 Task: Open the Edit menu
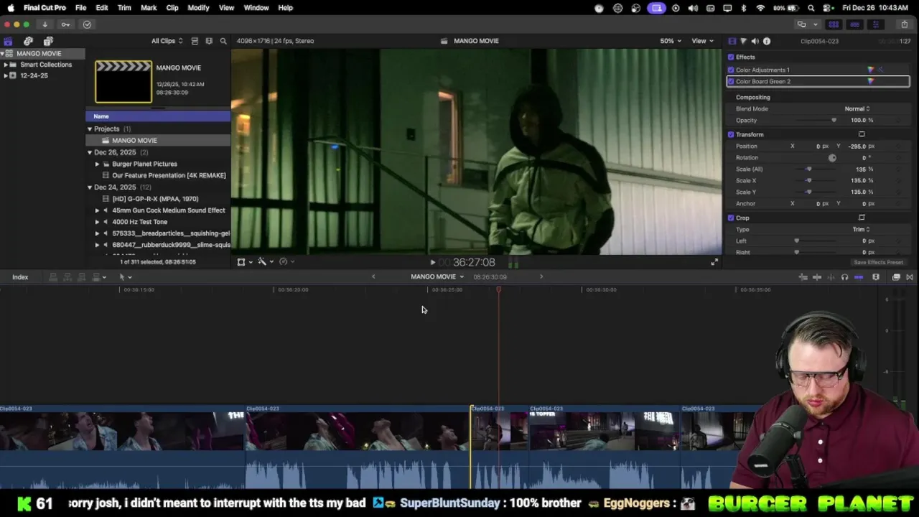(102, 8)
